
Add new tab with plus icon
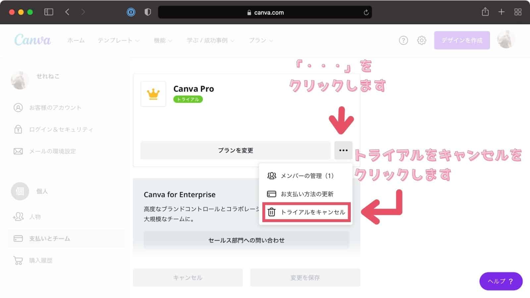502,12
